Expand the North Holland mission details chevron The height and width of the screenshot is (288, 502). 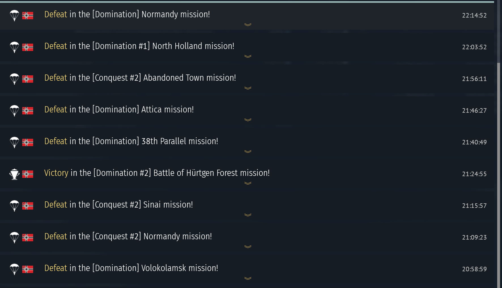(248, 56)
